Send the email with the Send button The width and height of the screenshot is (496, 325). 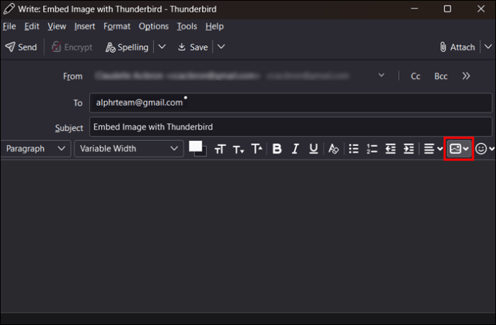pos(21,47)
